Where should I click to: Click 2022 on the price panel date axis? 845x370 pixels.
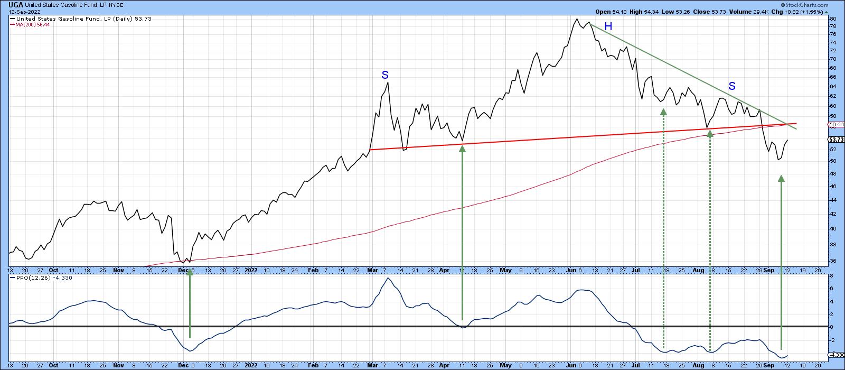point(252,270)
